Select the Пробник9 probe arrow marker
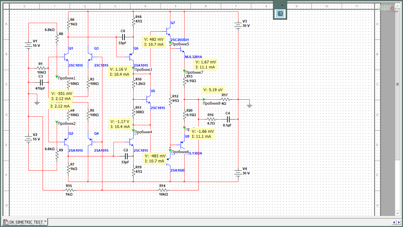The image size is (403, 227). tap(204, 99)
